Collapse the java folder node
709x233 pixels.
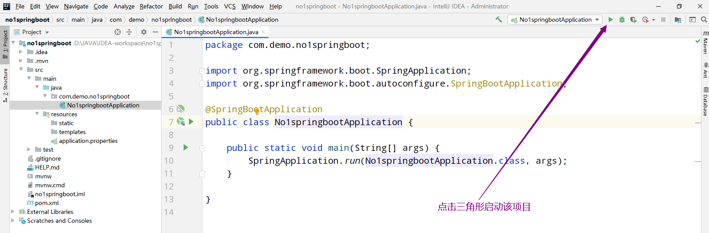(37, 87)
